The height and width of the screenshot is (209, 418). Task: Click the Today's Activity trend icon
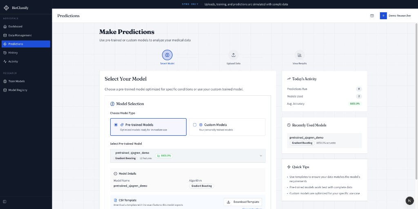289,79
